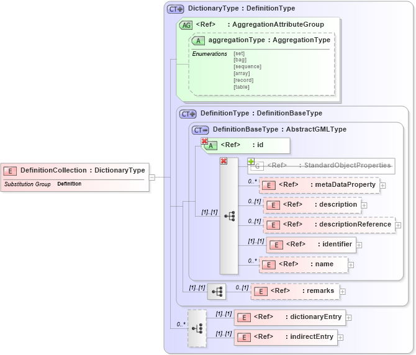Click the [record] enumeration value
The height and width of the screenshot is (355, 416).
click(243, 80)
